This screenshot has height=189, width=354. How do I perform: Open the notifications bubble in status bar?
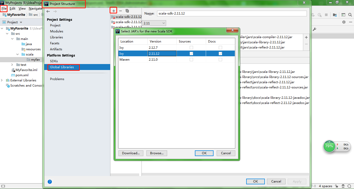point(350,186)
